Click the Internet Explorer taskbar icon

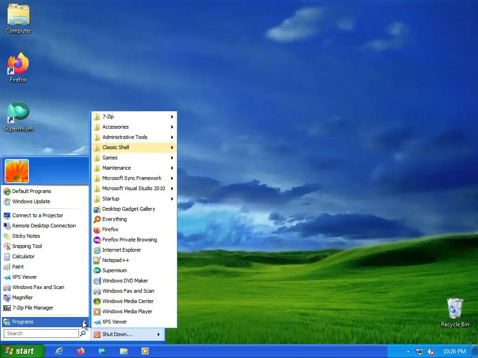click(59, 351)
